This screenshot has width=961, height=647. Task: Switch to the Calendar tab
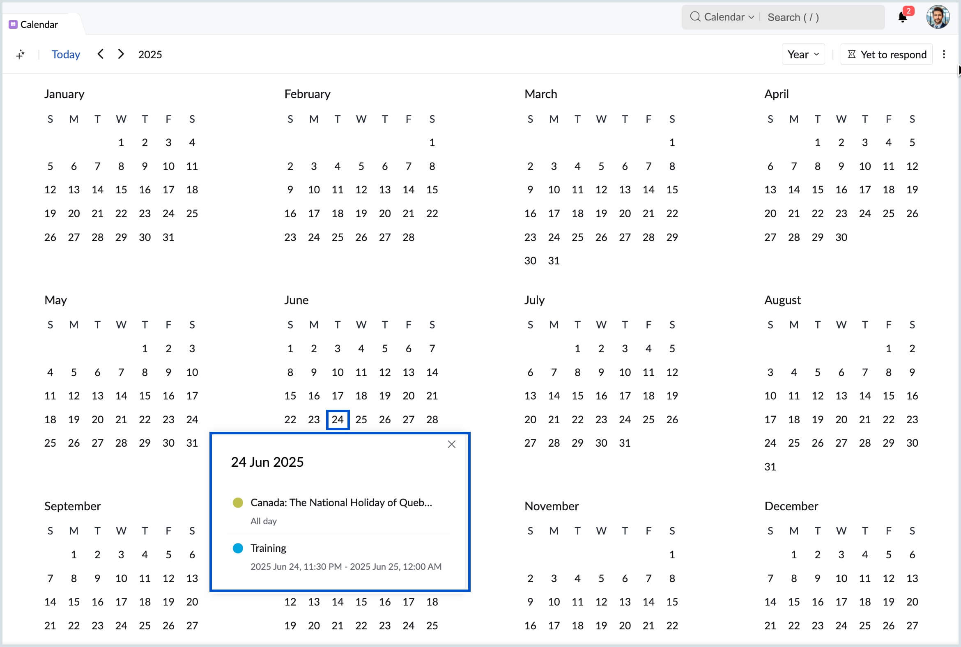(38, 24)
